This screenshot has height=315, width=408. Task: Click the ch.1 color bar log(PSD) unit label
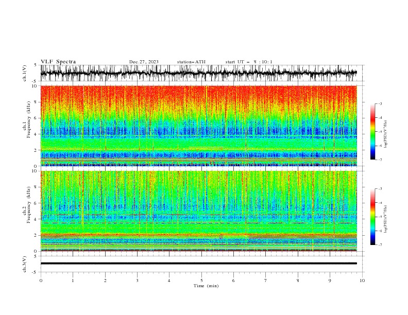click(386, 134)
